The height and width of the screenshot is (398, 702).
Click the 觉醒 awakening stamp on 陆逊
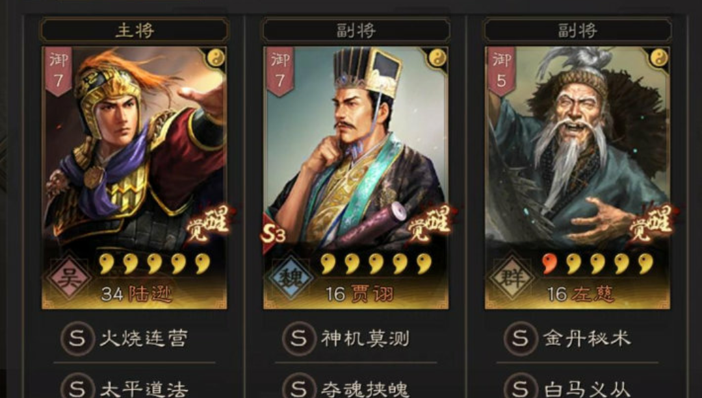pos(209,223)
